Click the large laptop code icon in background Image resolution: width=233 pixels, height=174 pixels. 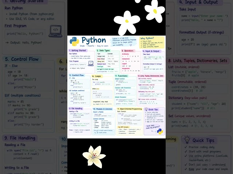tap(55, 31)
